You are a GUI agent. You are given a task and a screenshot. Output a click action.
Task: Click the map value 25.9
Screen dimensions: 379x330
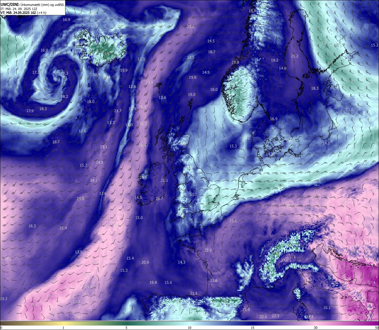(149, 82)
